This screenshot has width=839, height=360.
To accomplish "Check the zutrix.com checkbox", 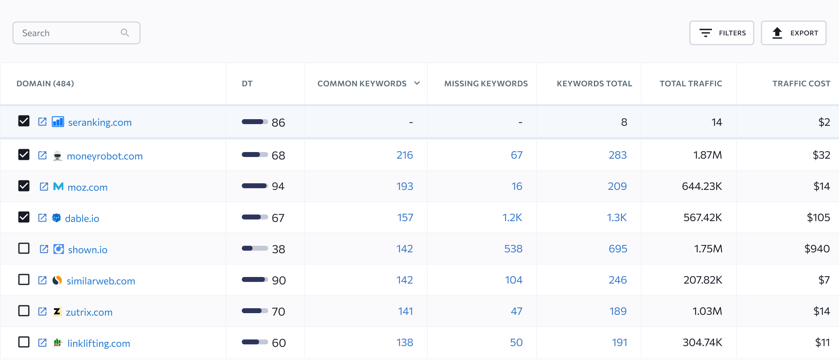I will point(24,311).
